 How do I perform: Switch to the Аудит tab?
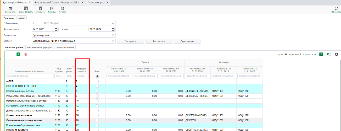click(21, 18)
